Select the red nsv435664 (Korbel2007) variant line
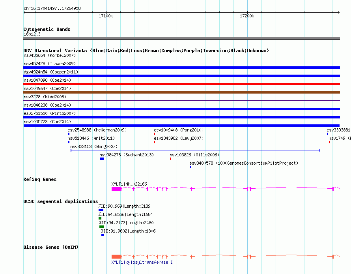The height and width of the screenshot is (274, 351). [181, 59]
